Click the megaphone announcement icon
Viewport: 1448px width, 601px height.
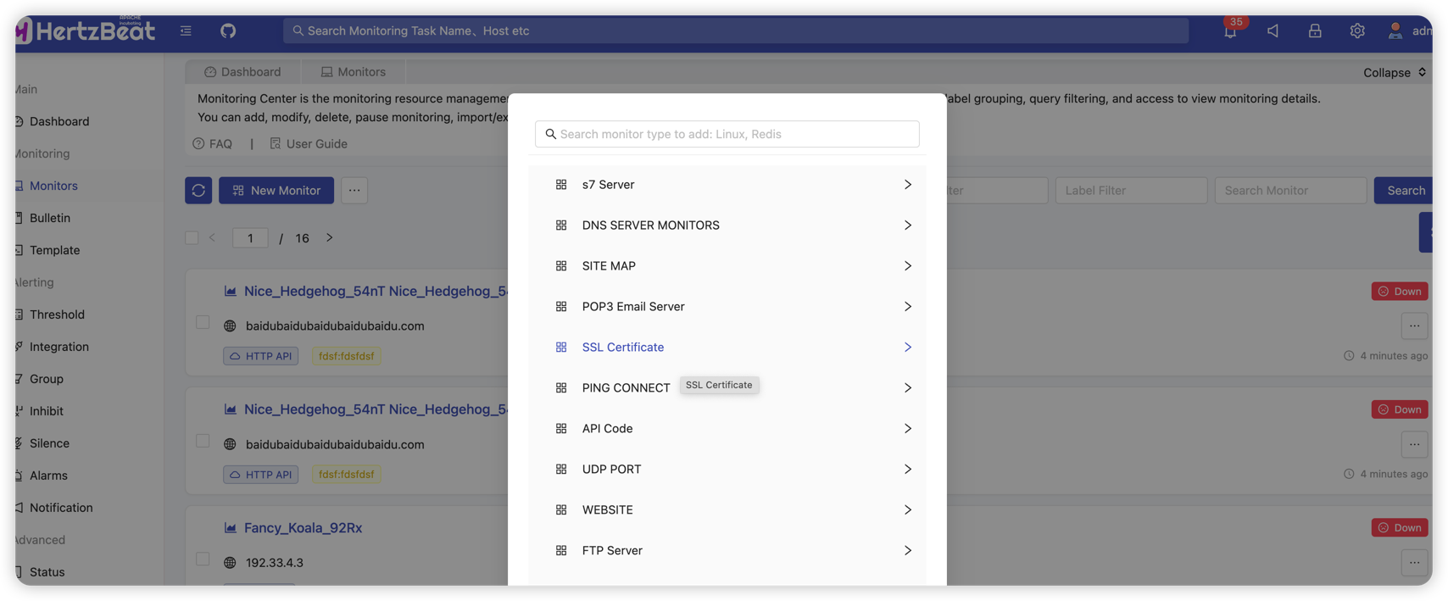coord(1273,31)
